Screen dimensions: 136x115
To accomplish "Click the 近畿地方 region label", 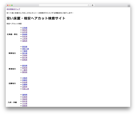I will point(12,83).
